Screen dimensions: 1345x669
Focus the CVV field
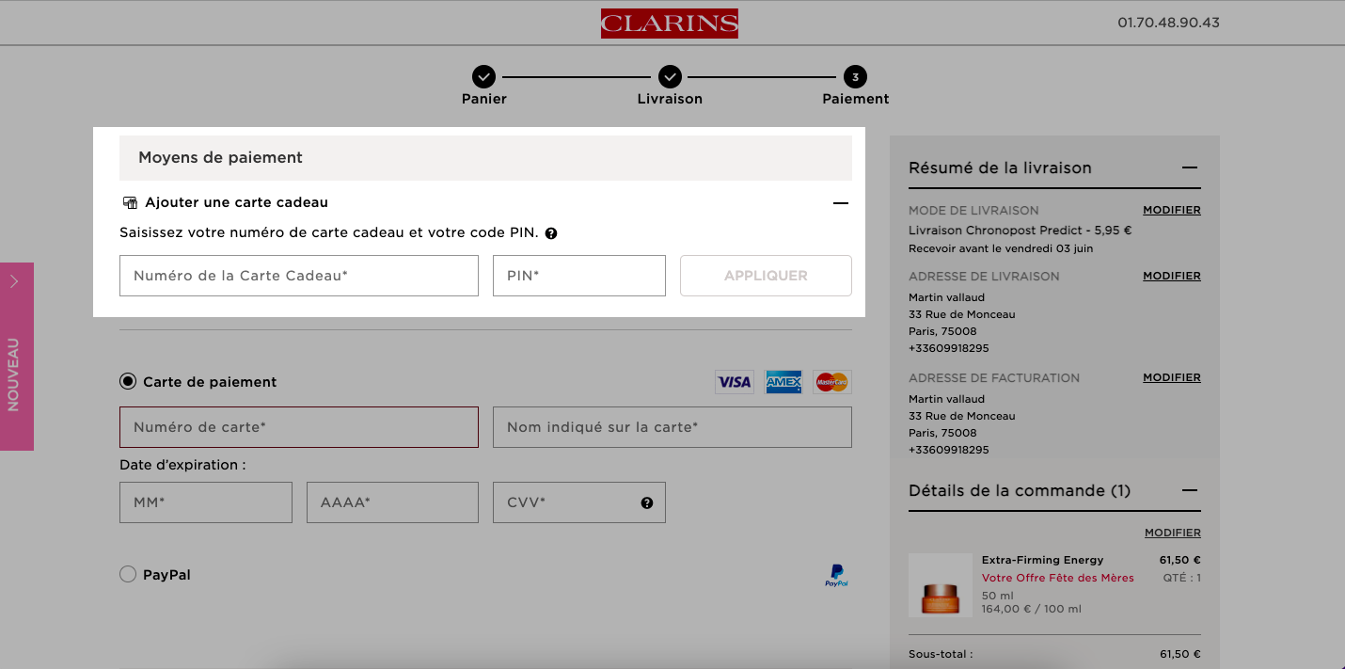(579, 502)
